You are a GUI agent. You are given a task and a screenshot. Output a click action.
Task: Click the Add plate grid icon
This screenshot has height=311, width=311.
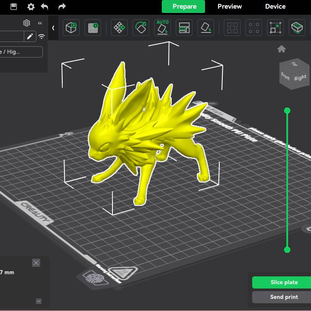(x=93, y=28)
